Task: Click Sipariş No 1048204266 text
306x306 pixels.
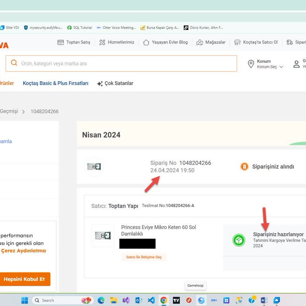Action: [181, 163]
